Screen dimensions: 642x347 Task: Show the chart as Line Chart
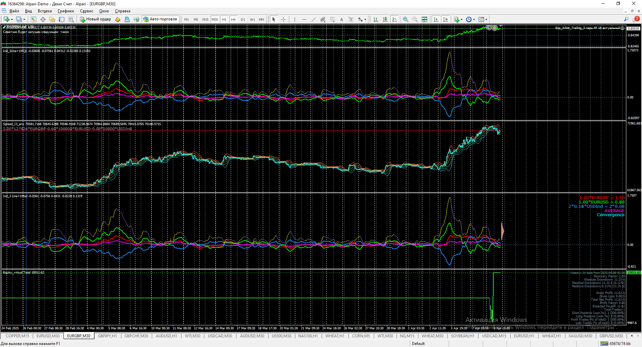coord(395,19)
